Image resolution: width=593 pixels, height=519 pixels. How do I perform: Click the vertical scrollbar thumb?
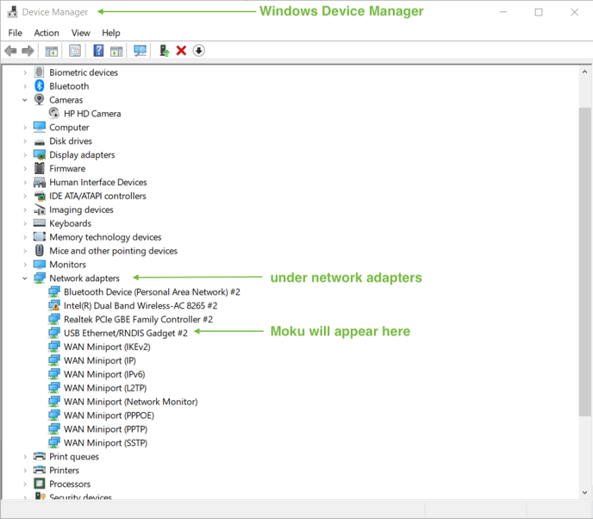point(584,262)
